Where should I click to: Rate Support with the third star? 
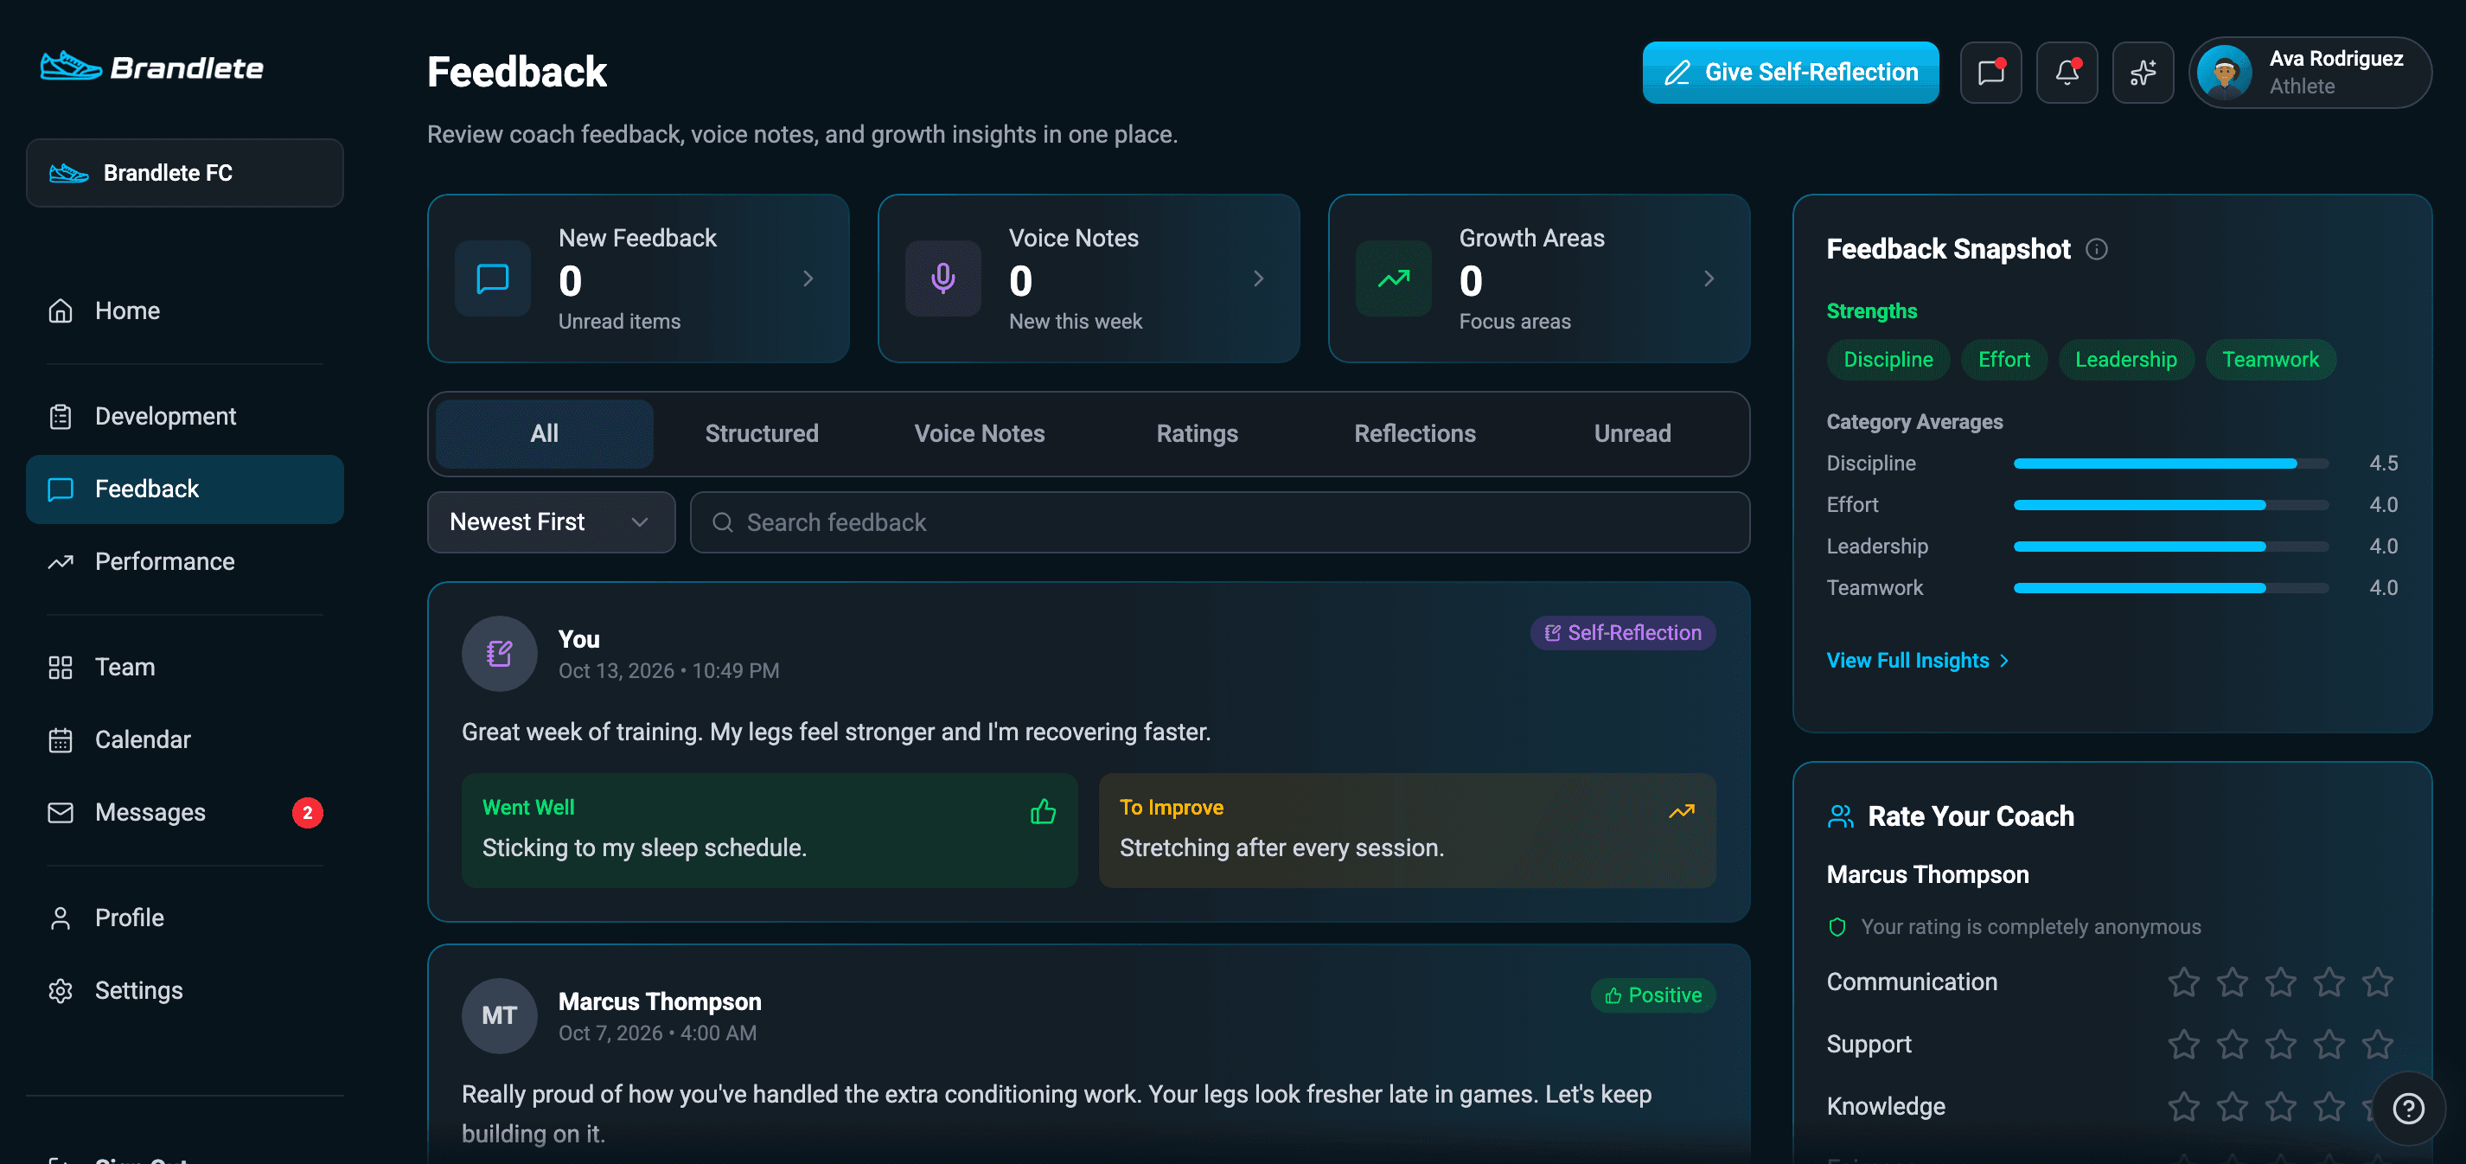(x=2280, y=1045)
